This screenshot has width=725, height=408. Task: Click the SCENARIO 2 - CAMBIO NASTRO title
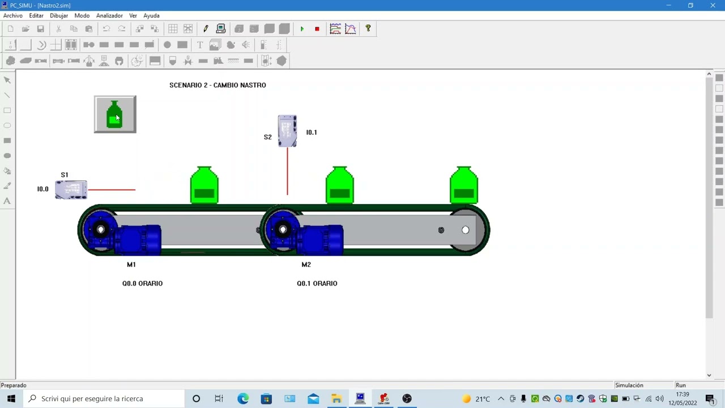click(217, 85)
